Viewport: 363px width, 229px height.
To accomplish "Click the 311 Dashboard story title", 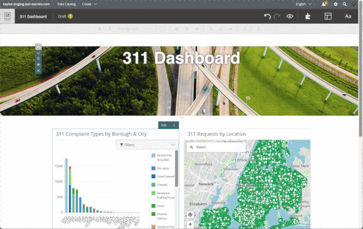I will click(x=33, y=17).
